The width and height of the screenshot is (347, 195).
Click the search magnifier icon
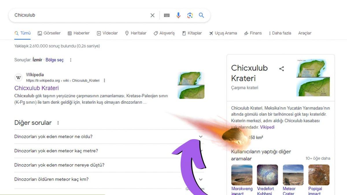point(201,15)
